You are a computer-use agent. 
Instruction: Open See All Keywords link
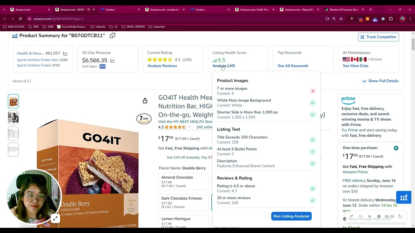point(293,66)
